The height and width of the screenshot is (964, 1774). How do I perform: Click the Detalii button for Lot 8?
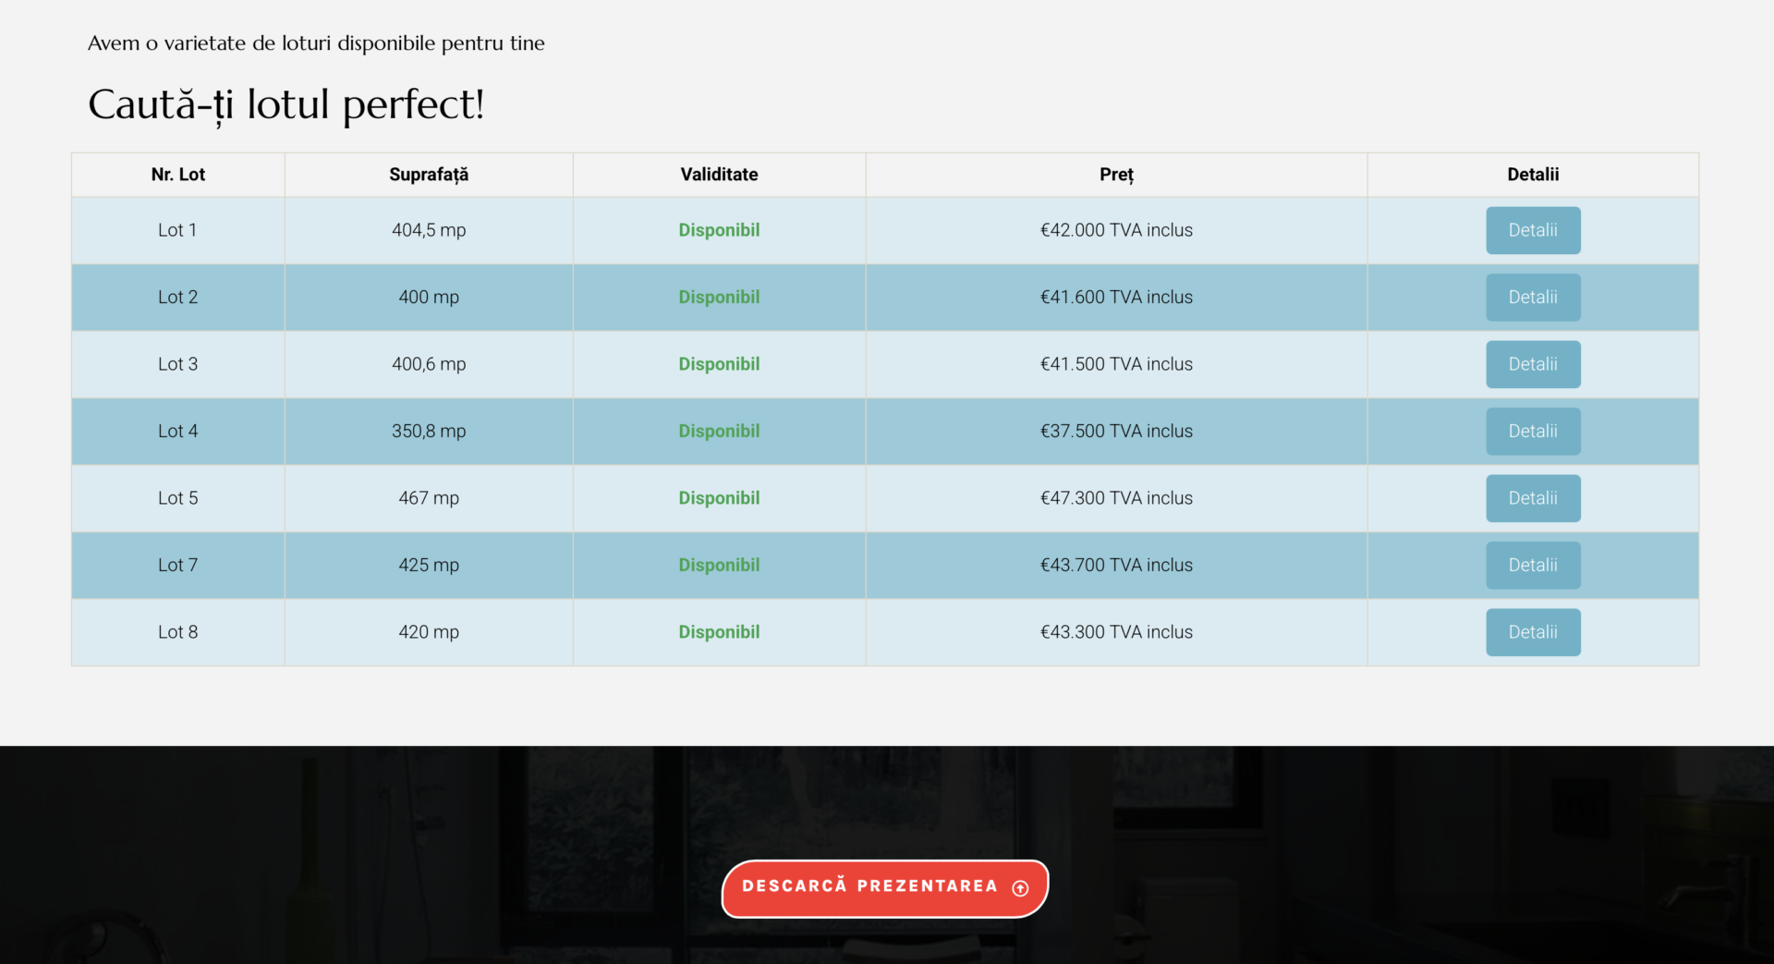(x=1532, y=632)
